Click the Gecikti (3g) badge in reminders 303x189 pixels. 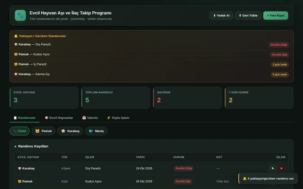[x=280, y=54]
